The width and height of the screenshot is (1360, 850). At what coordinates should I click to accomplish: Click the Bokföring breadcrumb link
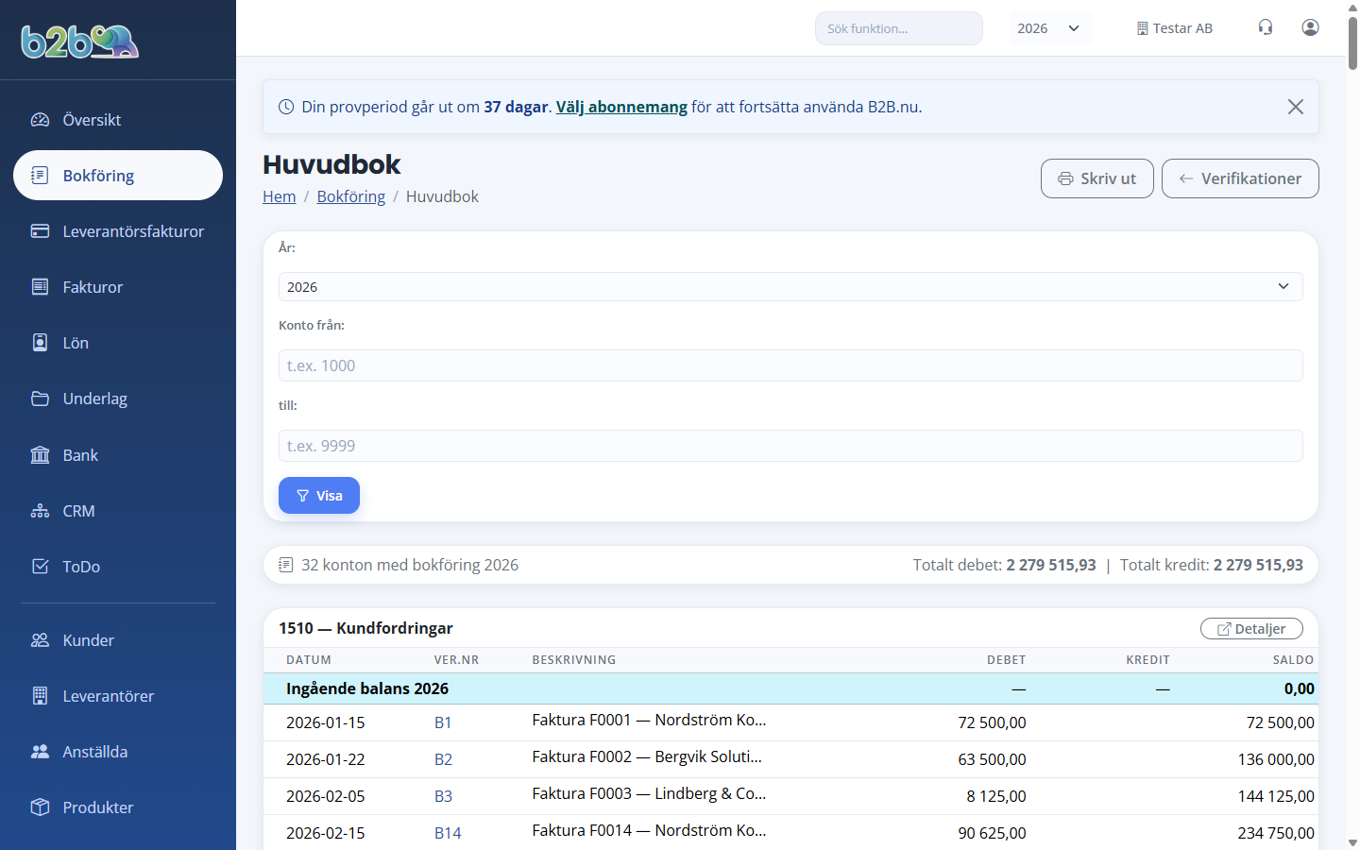pos(351,196)
